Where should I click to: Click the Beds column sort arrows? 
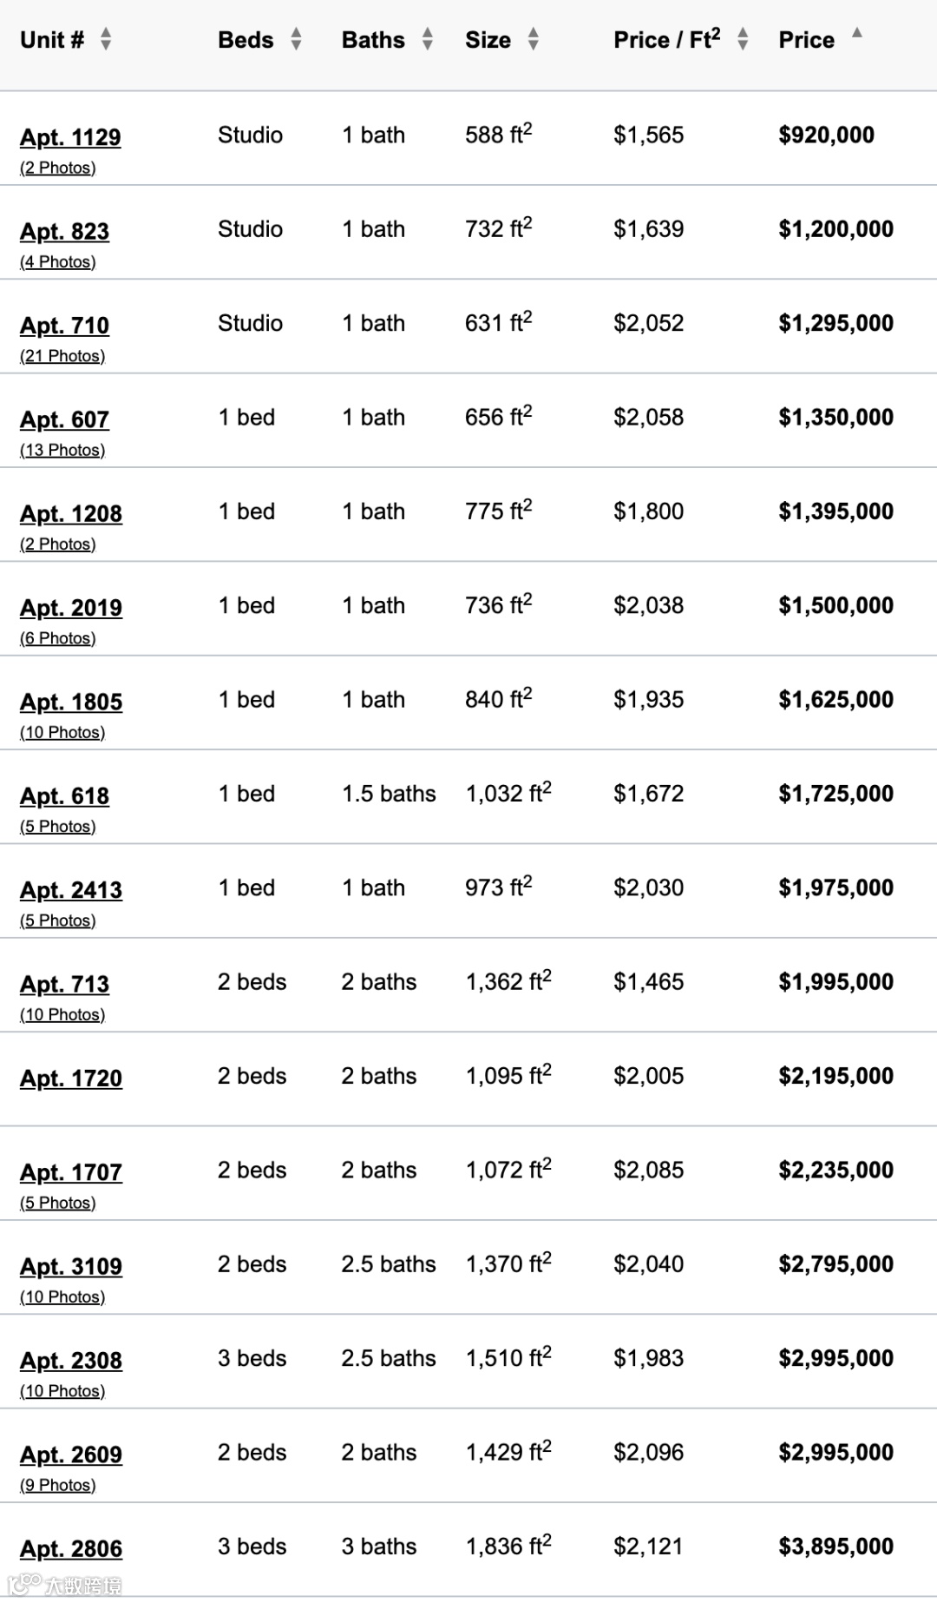(296, 39)
